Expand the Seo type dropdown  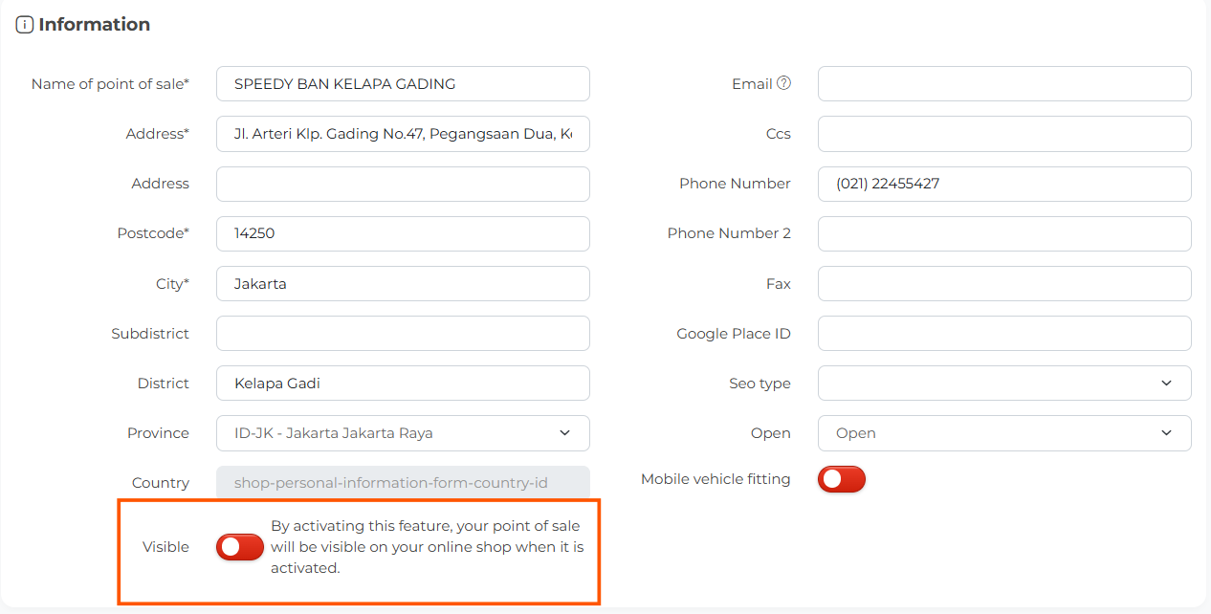point(1004,384)
